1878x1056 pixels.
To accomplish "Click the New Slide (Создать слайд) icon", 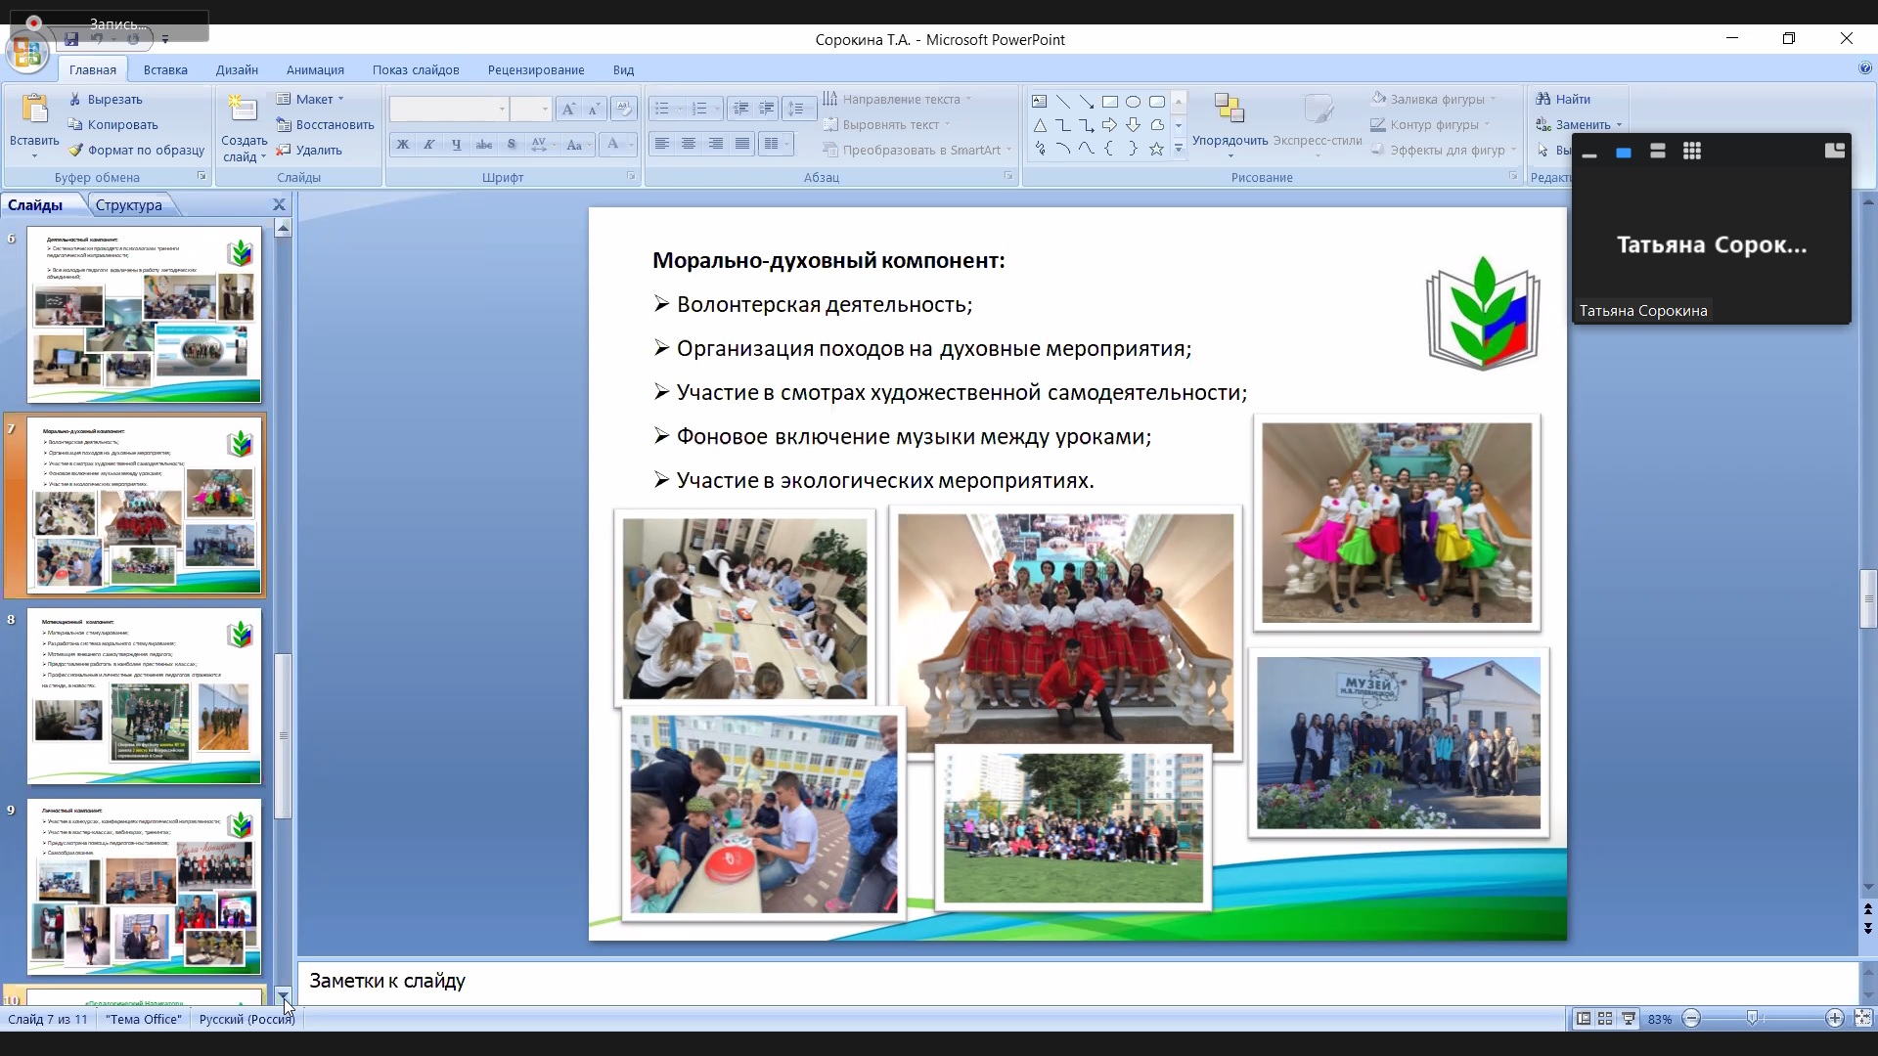I will pyautogui.click(x=243, y=109).
